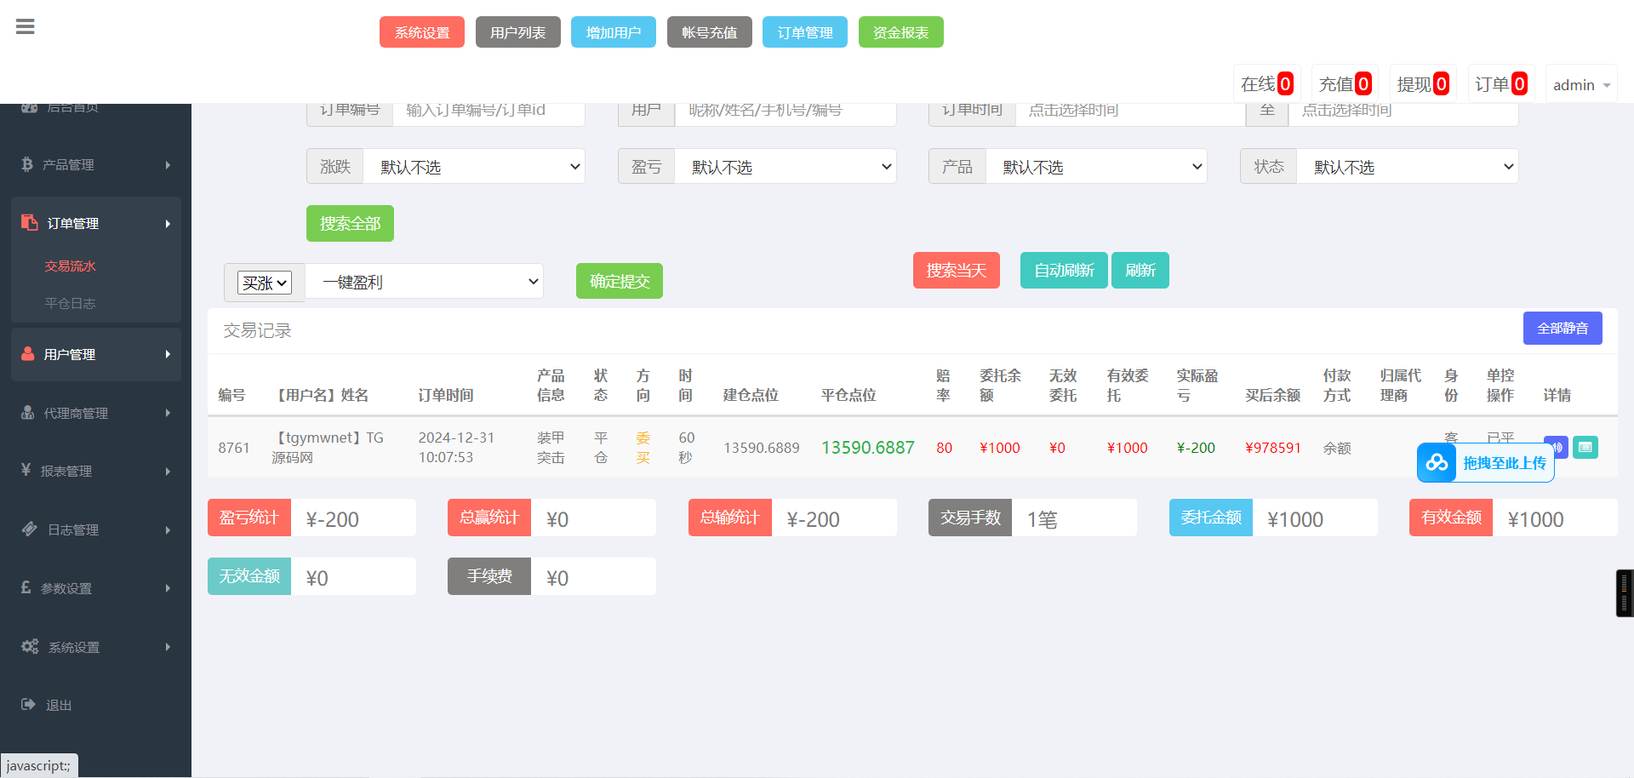Click the yen icon for 报表管理

point(26,470)
